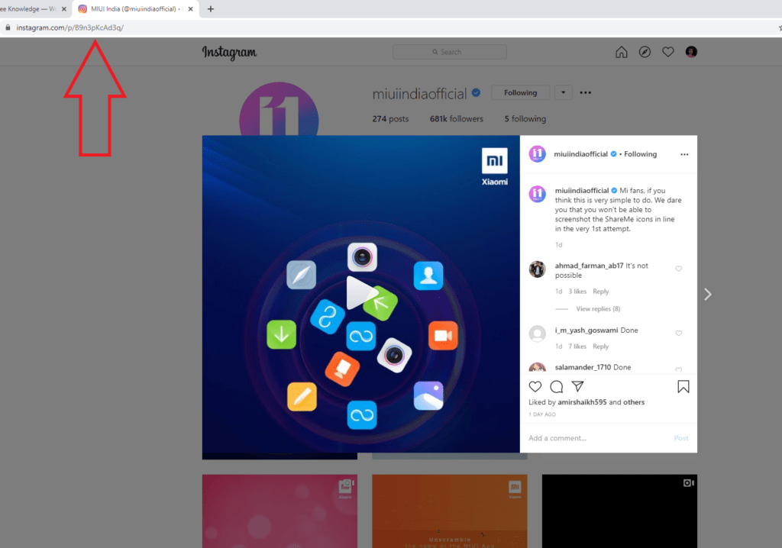Click the 1d timestamp under caption

click(x=558, y=245)
